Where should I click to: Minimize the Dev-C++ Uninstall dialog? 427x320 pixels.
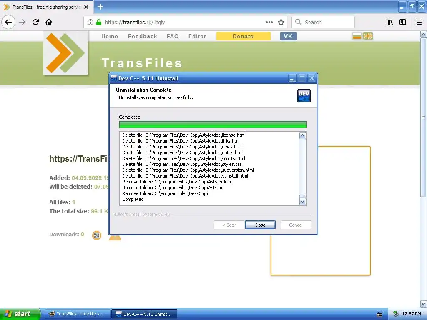point(292,78)
